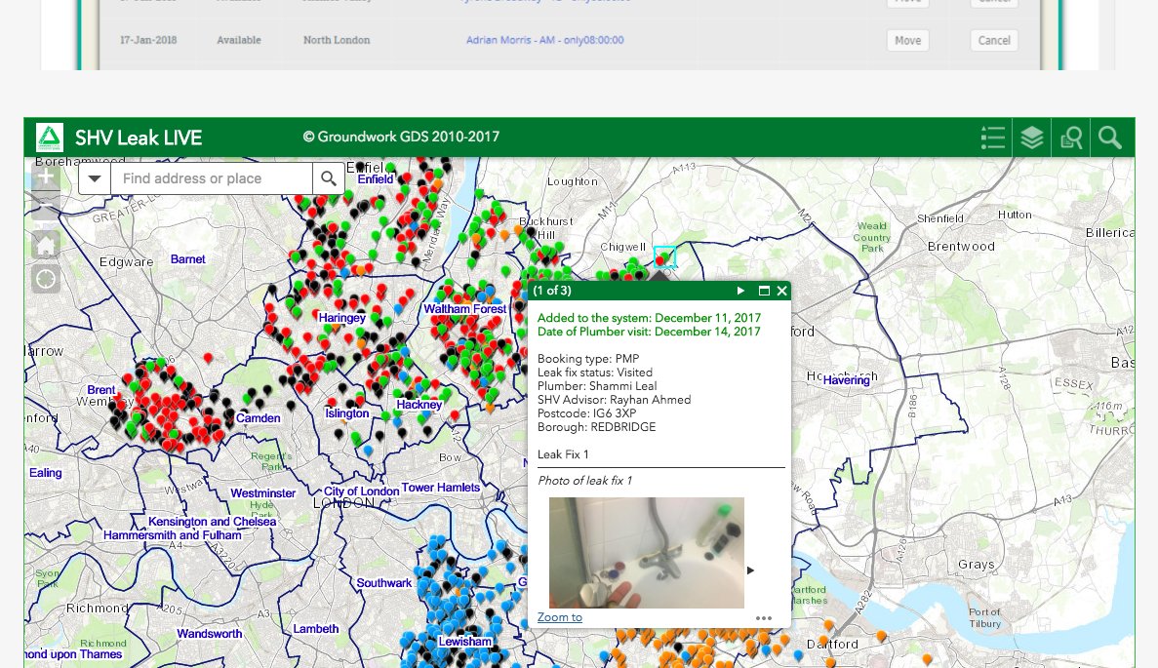Screen dimensions: 1158x668
Task: Click the address search magnifier button
Action: (x=329, y=178)
